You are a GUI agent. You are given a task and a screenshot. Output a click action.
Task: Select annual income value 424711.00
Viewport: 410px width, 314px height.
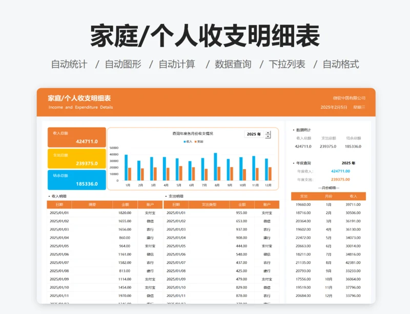340,171
